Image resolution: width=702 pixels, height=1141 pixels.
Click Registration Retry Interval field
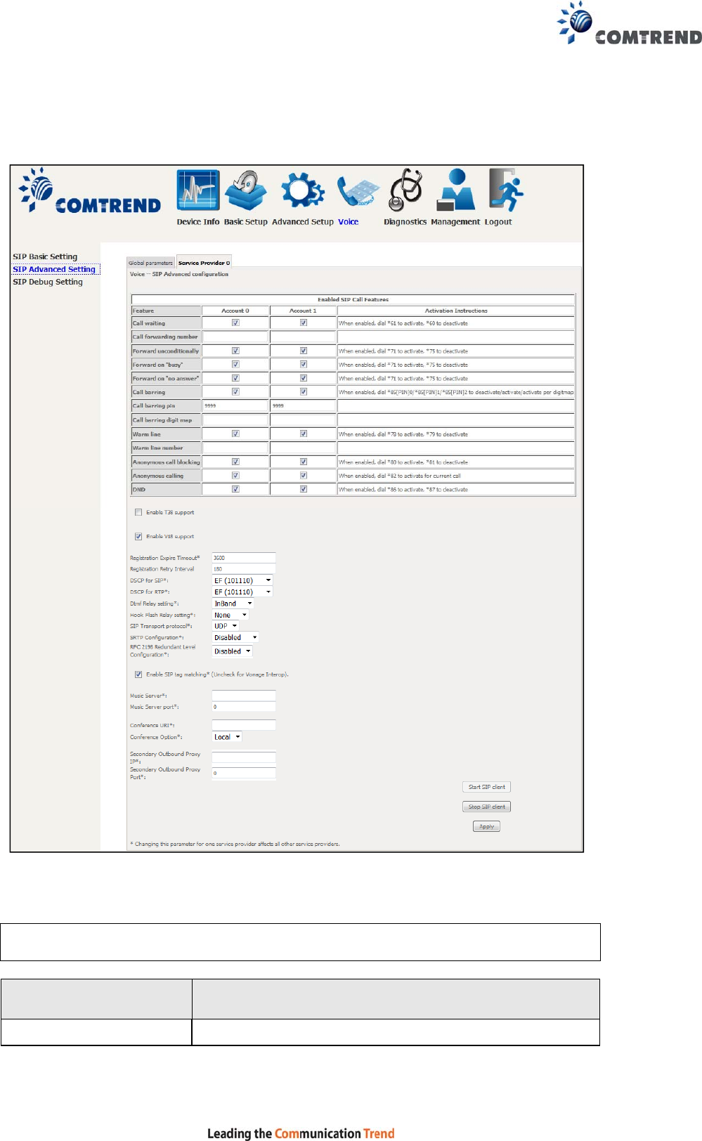tap(244, 569)
